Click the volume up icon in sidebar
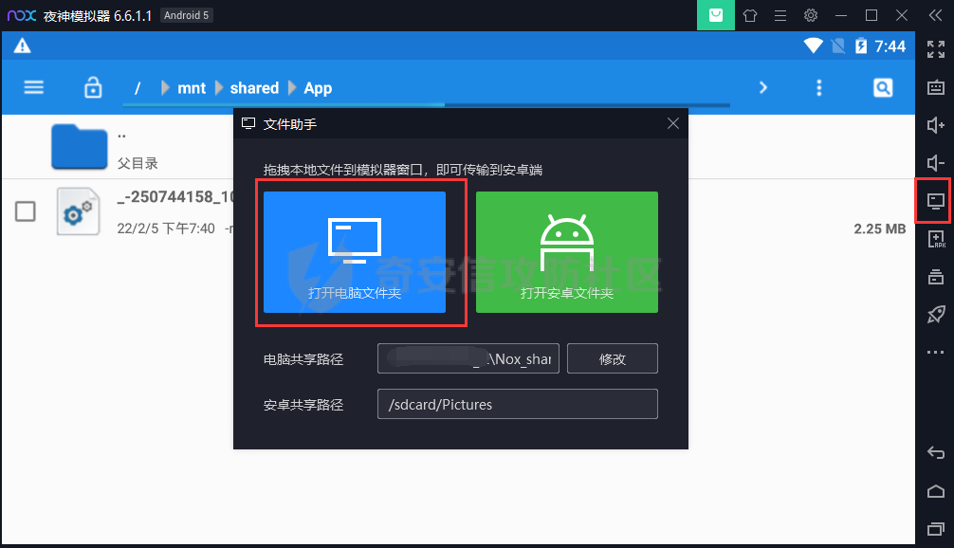This screenshot has height=548, width=954. [x=935, y=125]
